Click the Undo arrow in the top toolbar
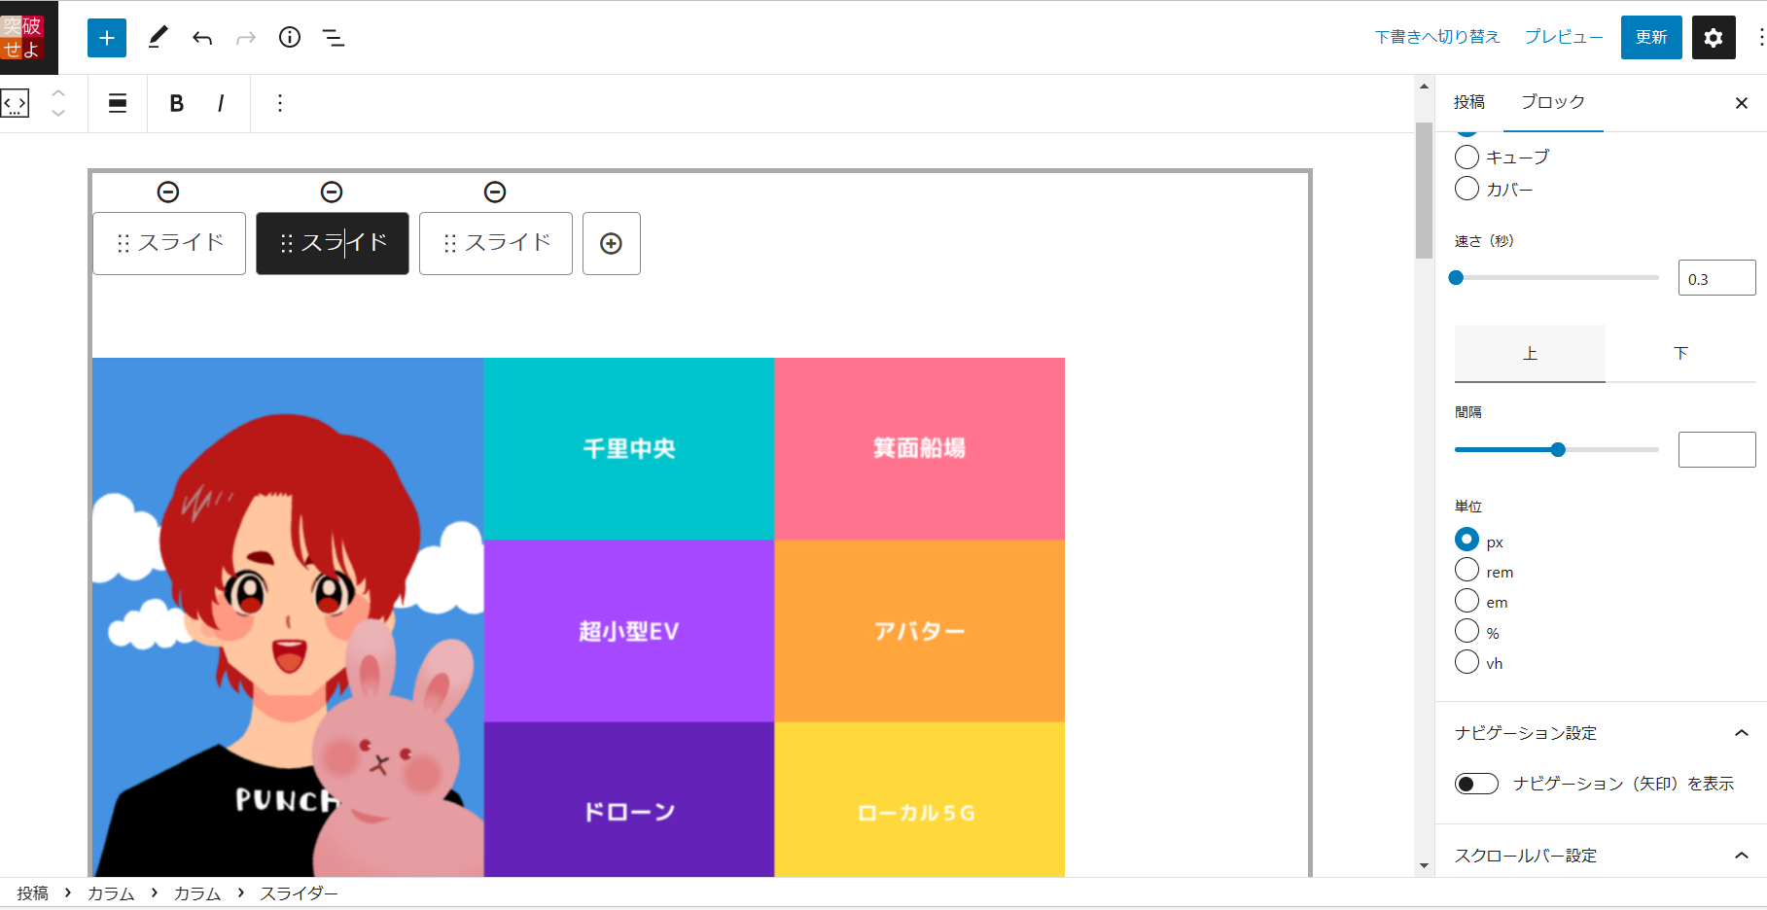The image size is (1767, 910). [201, 37]
